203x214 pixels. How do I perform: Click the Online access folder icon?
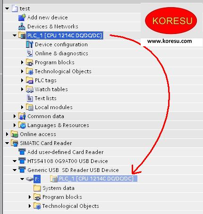point(15,134)
